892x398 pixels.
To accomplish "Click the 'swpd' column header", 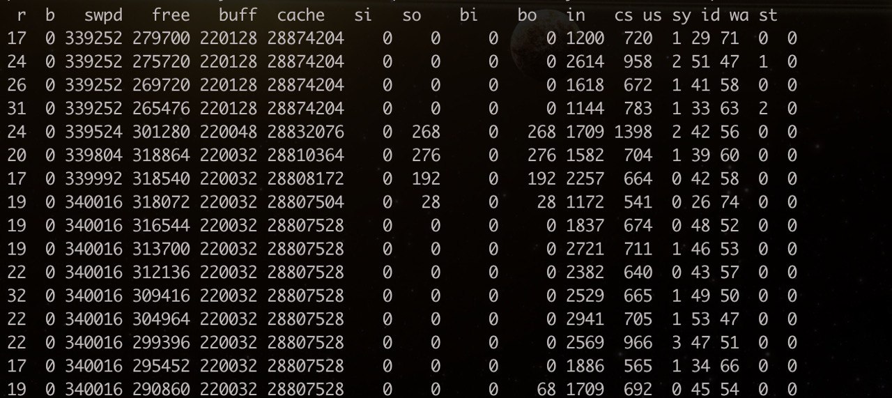I will pos(103,15).
